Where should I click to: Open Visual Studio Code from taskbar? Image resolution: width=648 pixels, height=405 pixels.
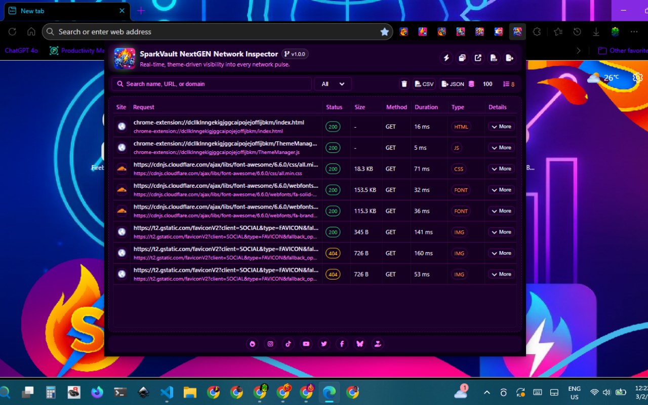pyautogui.click(x=167, y=392)
